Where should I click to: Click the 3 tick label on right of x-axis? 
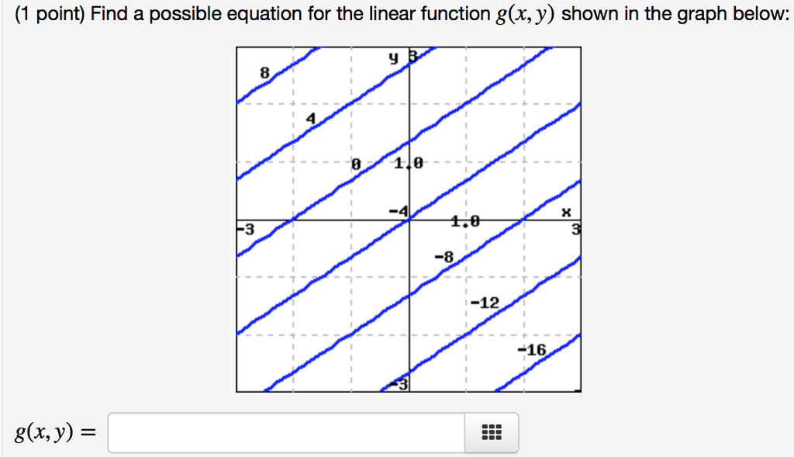[576, 228]
